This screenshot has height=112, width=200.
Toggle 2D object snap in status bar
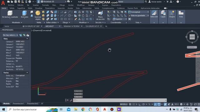159,104
